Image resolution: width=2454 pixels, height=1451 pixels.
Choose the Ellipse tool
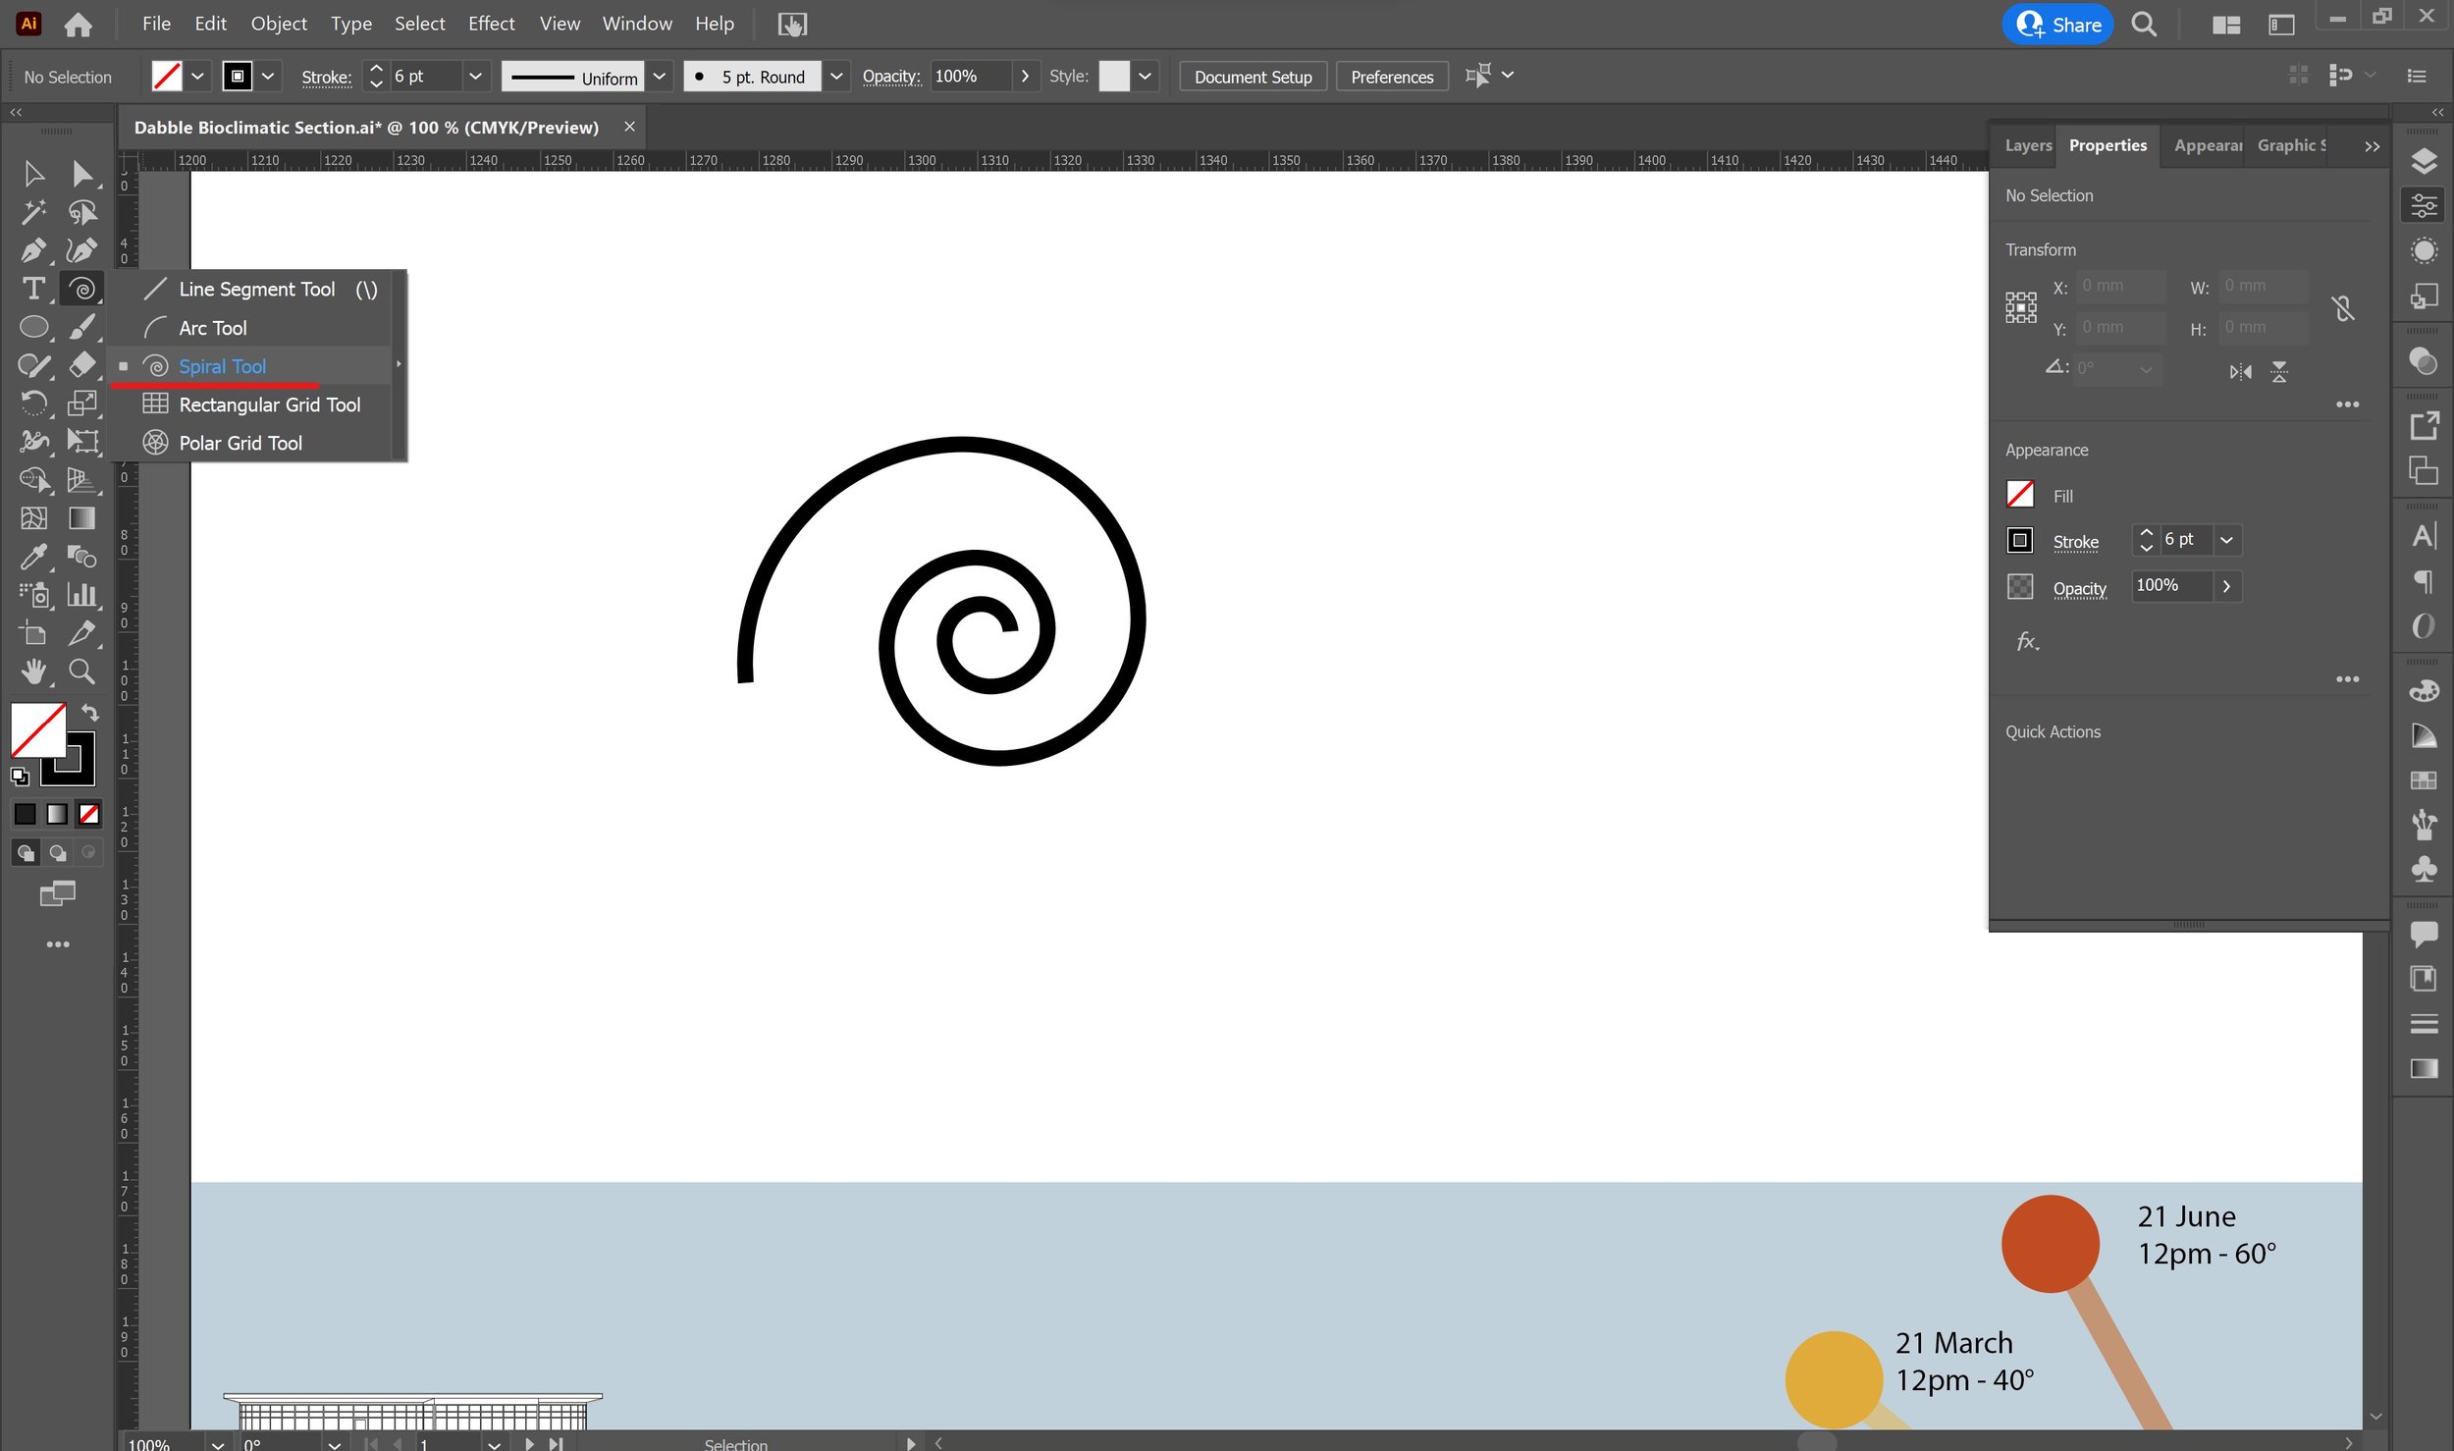point(33,327)
